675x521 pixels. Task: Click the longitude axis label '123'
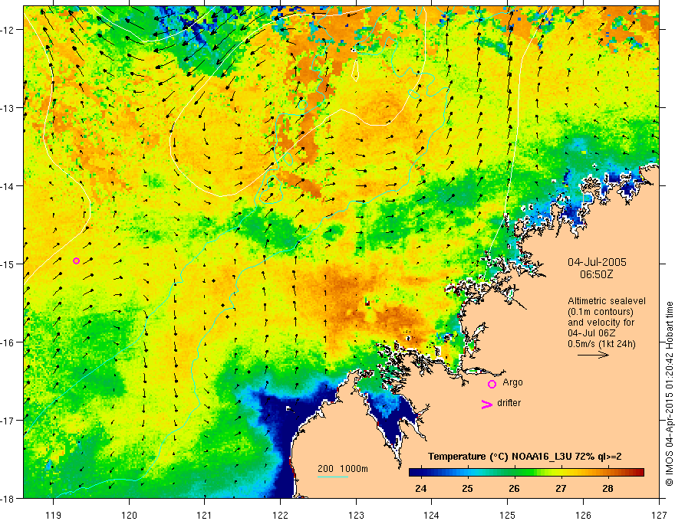[x=356, y=515]
